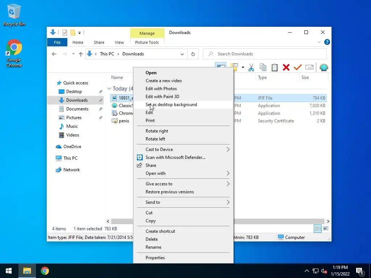Click File Explorer on the taskbar
Image resolution: width=371 pixels, height=278 pixels.
pos(27,271)
